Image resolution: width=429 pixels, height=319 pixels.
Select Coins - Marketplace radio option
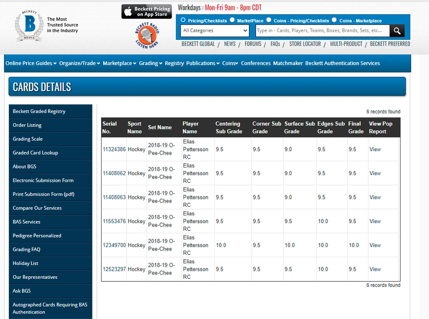pos(334,20)
